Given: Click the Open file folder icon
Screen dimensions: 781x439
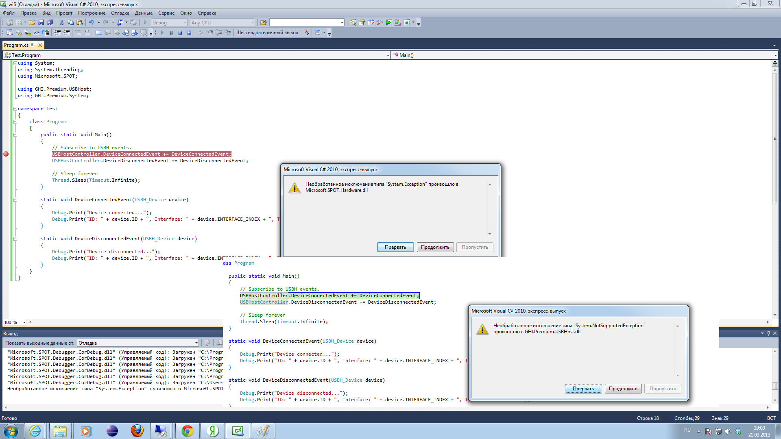Looking at the screenshot, I should pos(32,23).
